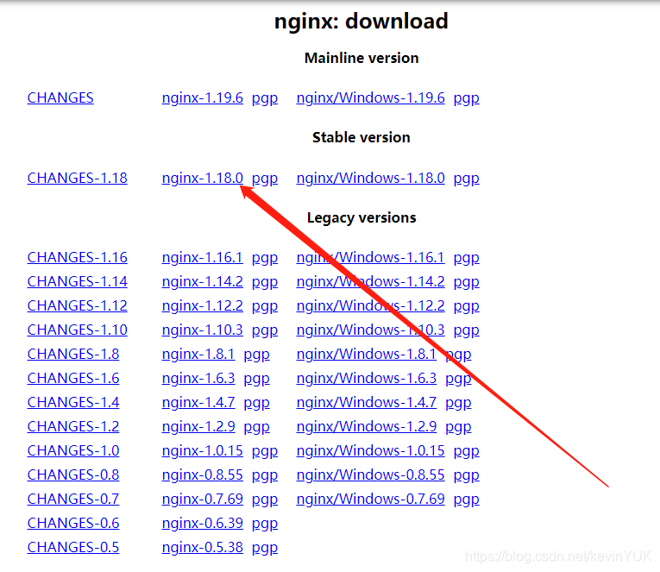Viewport: 660px width, 572px height.
Task: Open pgp link beside nginx/Windows-0.7.69
Action: [467, 500]
